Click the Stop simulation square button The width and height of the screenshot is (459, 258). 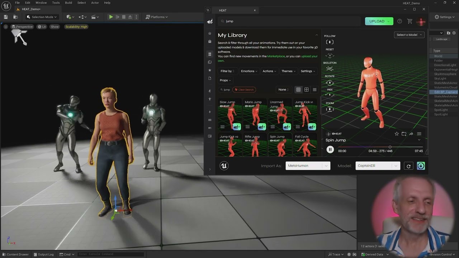(x=124, y=17)
